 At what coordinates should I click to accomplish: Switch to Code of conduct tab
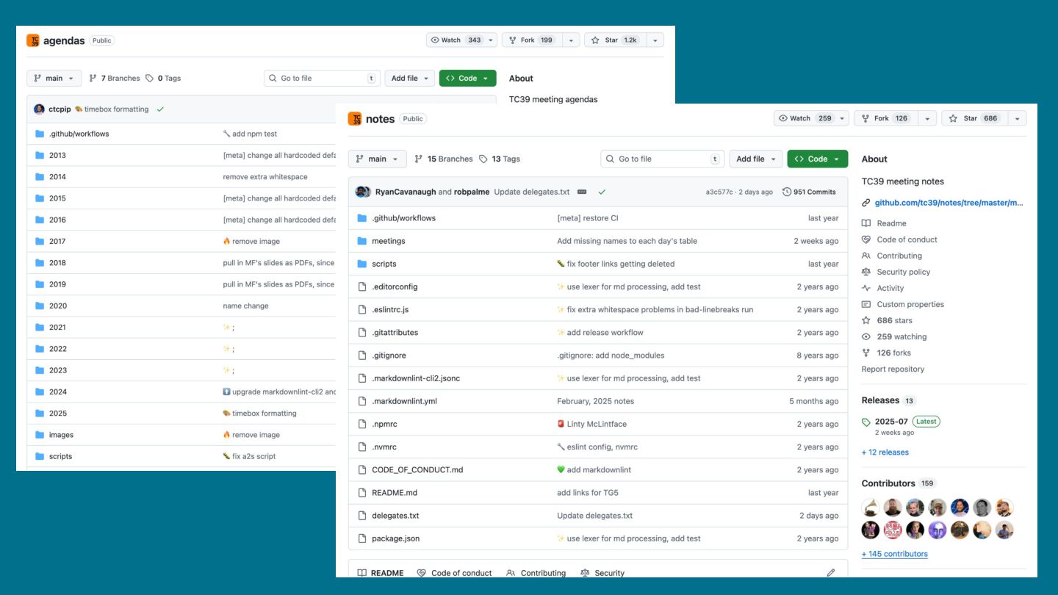pyautogui.click(x=454, y=573)
